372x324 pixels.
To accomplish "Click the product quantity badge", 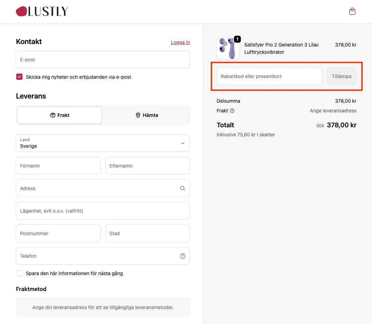I will [237, 39].
